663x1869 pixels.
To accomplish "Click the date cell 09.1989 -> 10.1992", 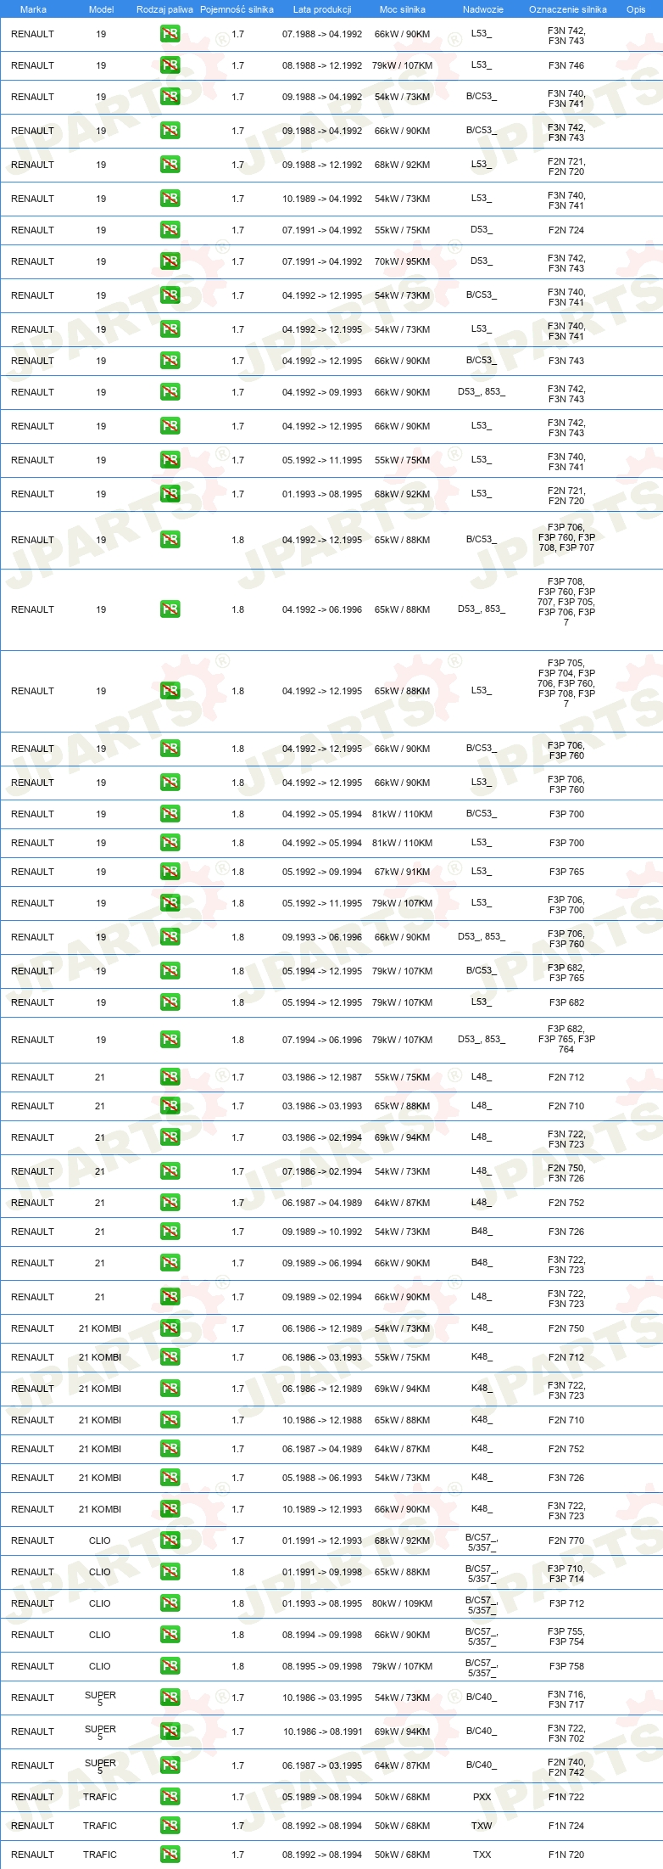I will click(x=322, y=1232).
